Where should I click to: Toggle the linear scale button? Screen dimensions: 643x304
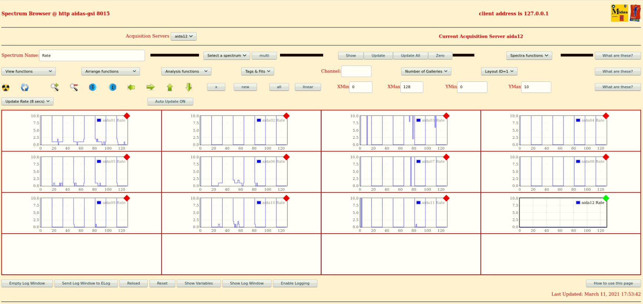(307, 87)
